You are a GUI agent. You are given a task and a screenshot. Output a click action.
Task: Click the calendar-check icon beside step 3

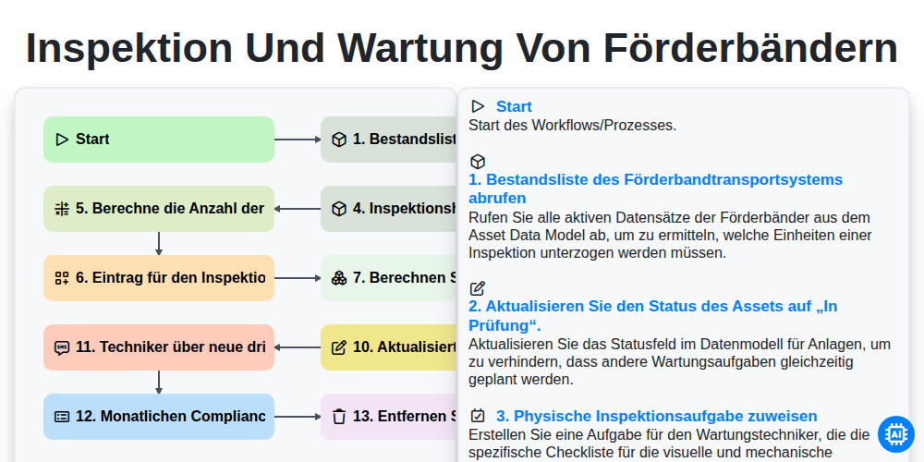coord(478,416)
